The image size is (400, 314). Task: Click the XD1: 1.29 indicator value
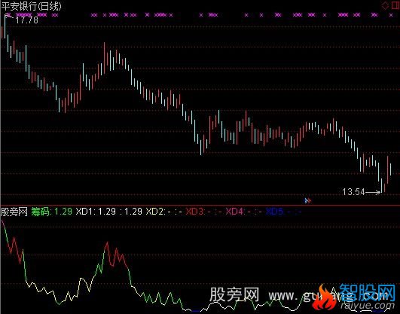click(x=96, y=212)
